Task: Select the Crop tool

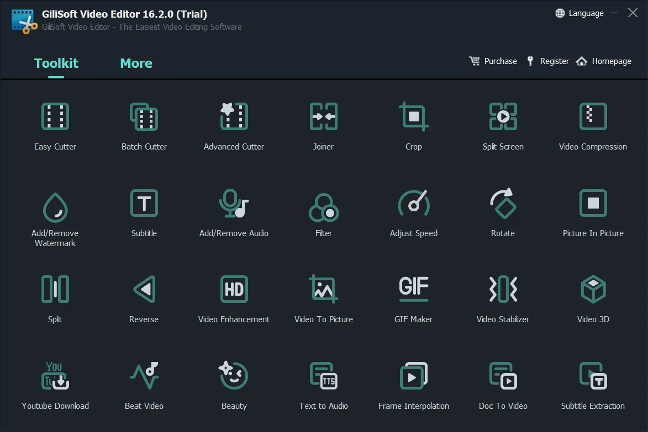Action: 413,124
